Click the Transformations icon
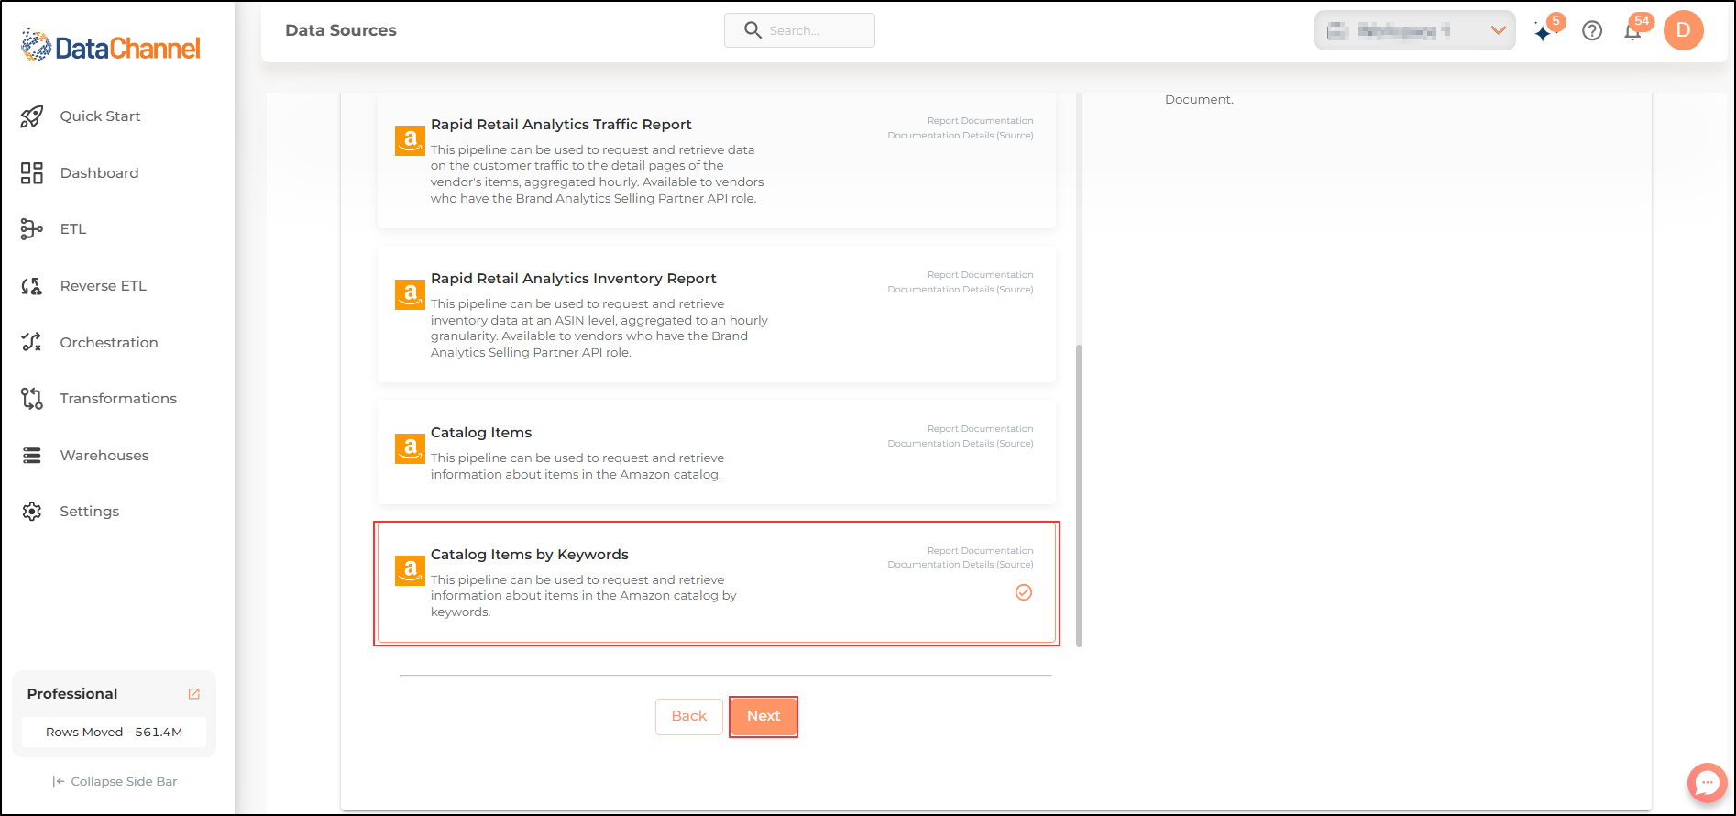Screen dimensions: 1736x816 32,399
